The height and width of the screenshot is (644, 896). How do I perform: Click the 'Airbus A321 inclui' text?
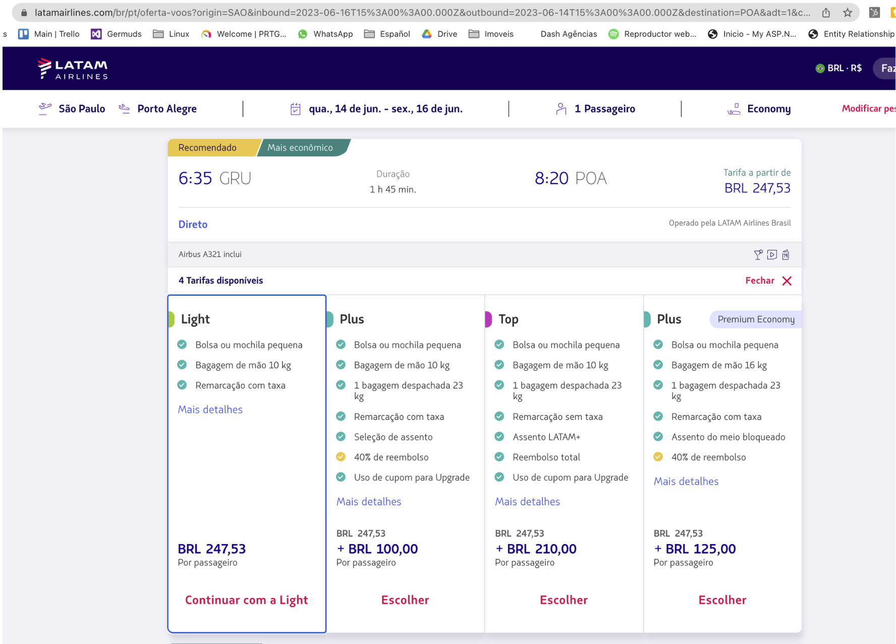(x=210, y=254)
